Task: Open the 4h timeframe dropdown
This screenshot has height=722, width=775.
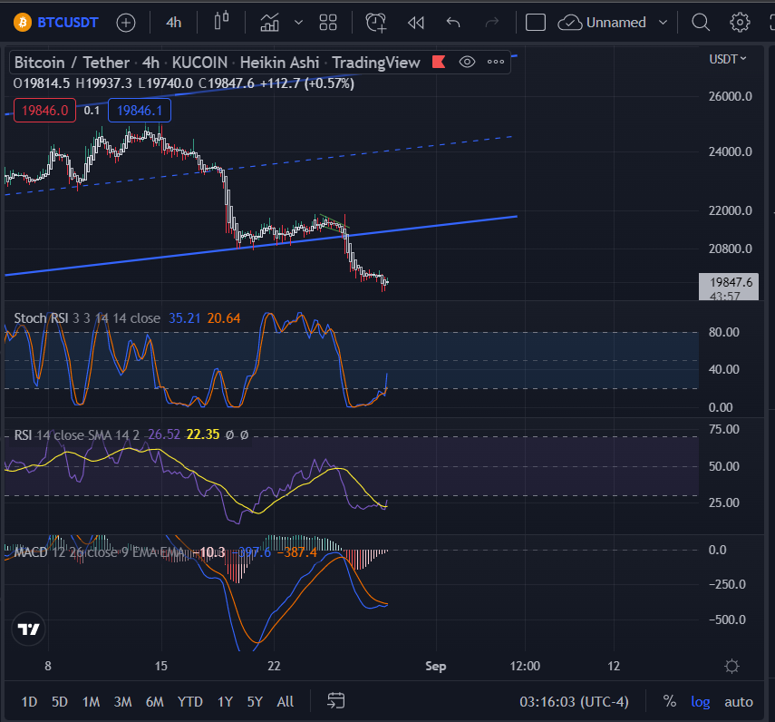Action: tap(173, 22)
